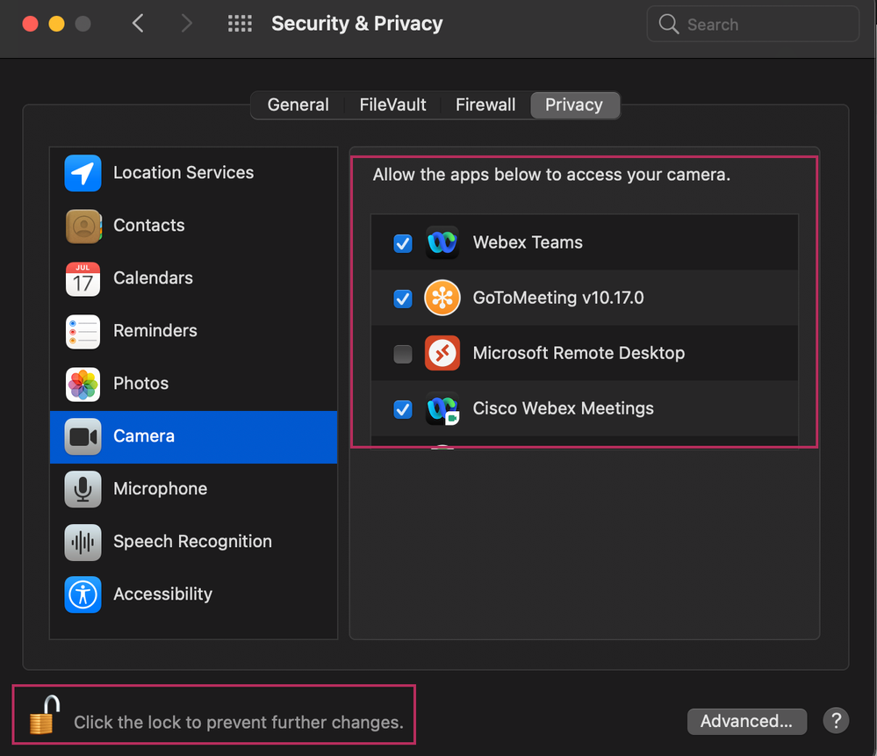Click the Location Services arrow icon
Viewport: 877px width, 756px height.
[83, 173]
